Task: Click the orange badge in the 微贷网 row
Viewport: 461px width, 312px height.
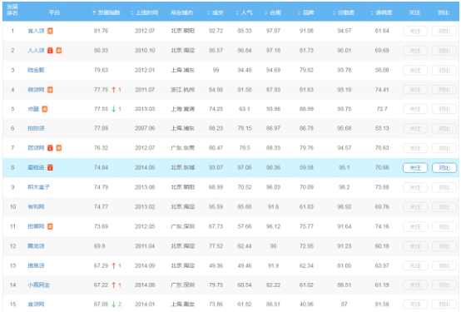Action: (x=50, y=89)
